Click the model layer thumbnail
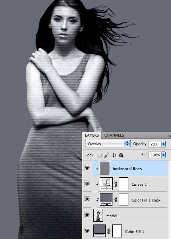 (x=98, y=215)
